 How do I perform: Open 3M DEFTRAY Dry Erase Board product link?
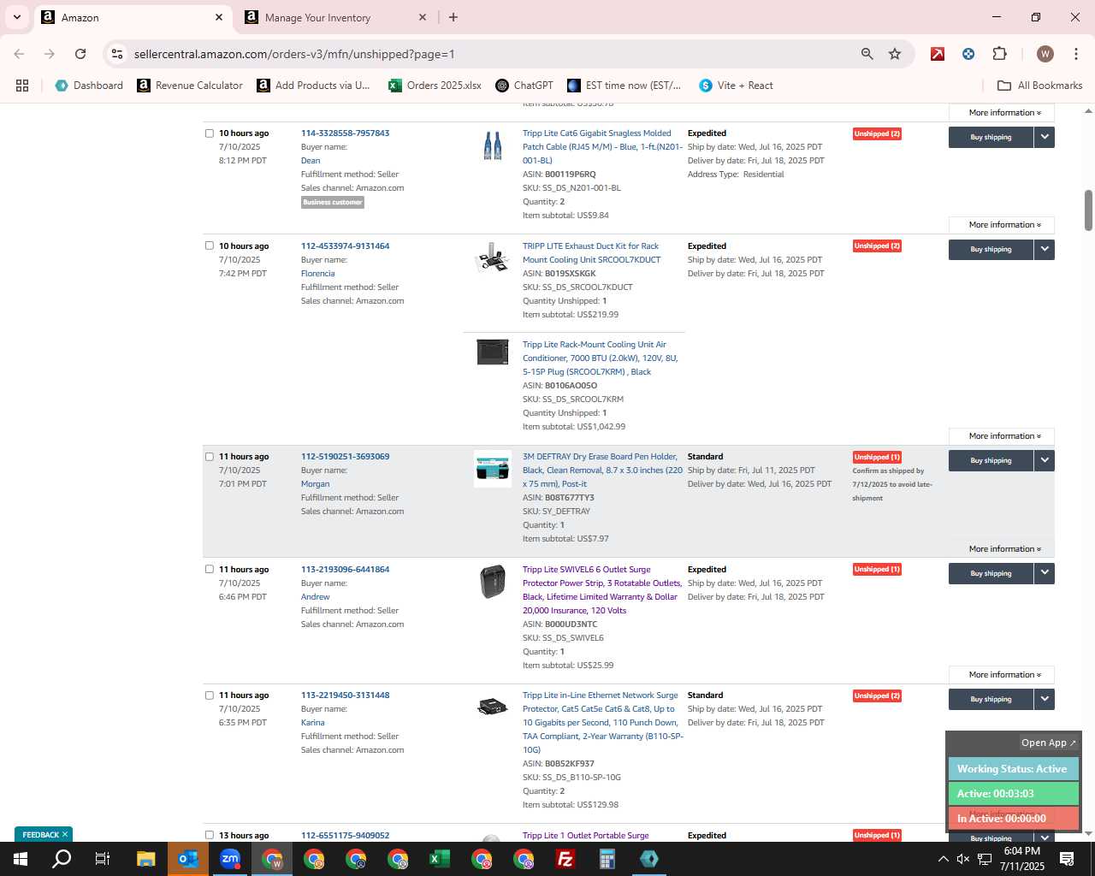pos(602,470)
